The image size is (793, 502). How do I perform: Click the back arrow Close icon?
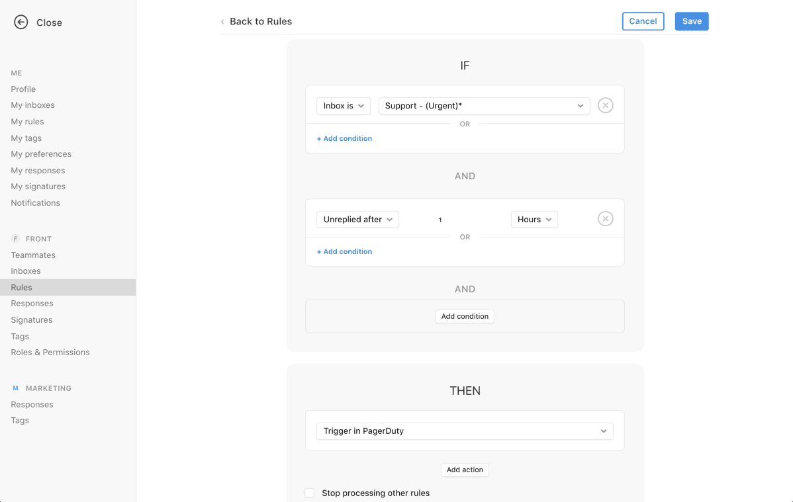(21, 22)
